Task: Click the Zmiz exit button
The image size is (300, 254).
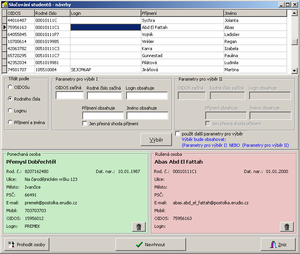Action: [278, 245]
